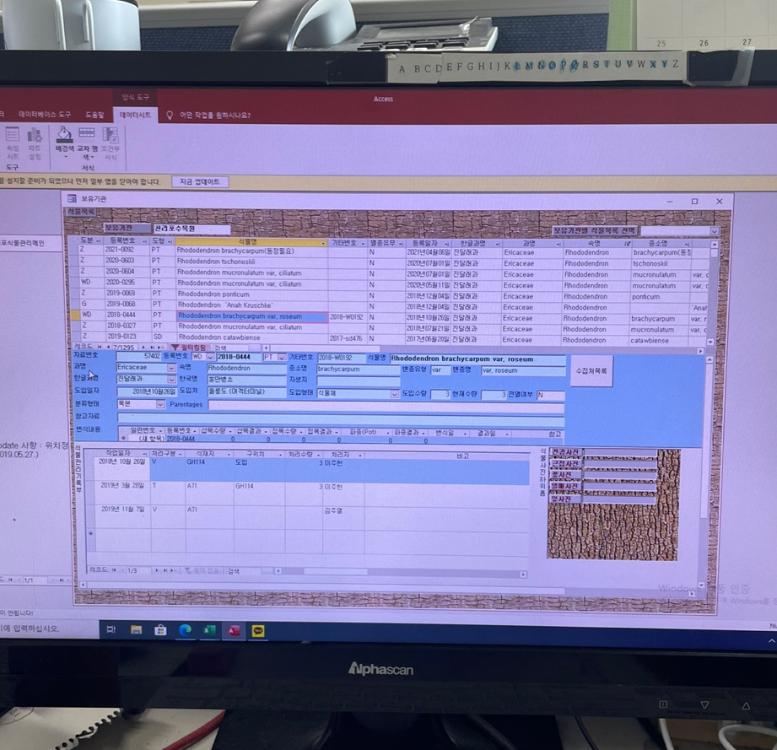Expand the 한글과명 진달래과 combo box

coord(171,379)
